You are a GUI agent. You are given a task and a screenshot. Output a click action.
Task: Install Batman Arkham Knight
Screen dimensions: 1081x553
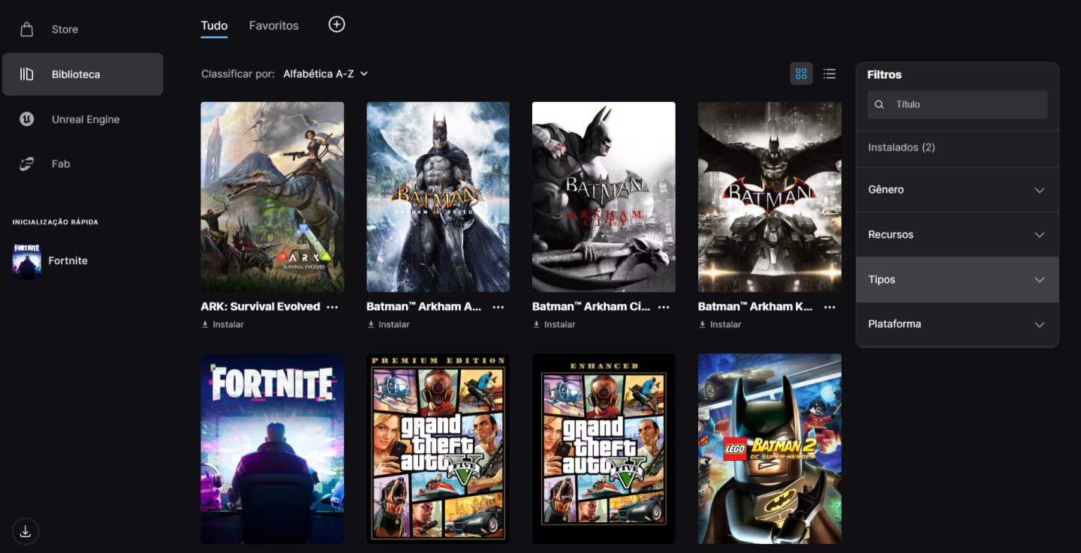point(720,324)
